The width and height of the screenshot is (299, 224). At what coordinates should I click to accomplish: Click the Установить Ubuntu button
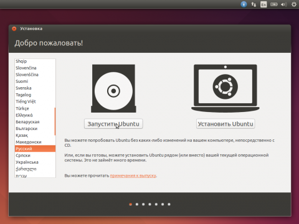(225, 124)
